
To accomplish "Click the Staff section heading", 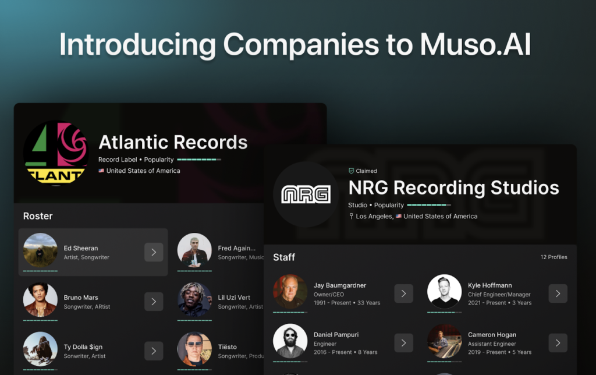I will [x=284, y=257].
